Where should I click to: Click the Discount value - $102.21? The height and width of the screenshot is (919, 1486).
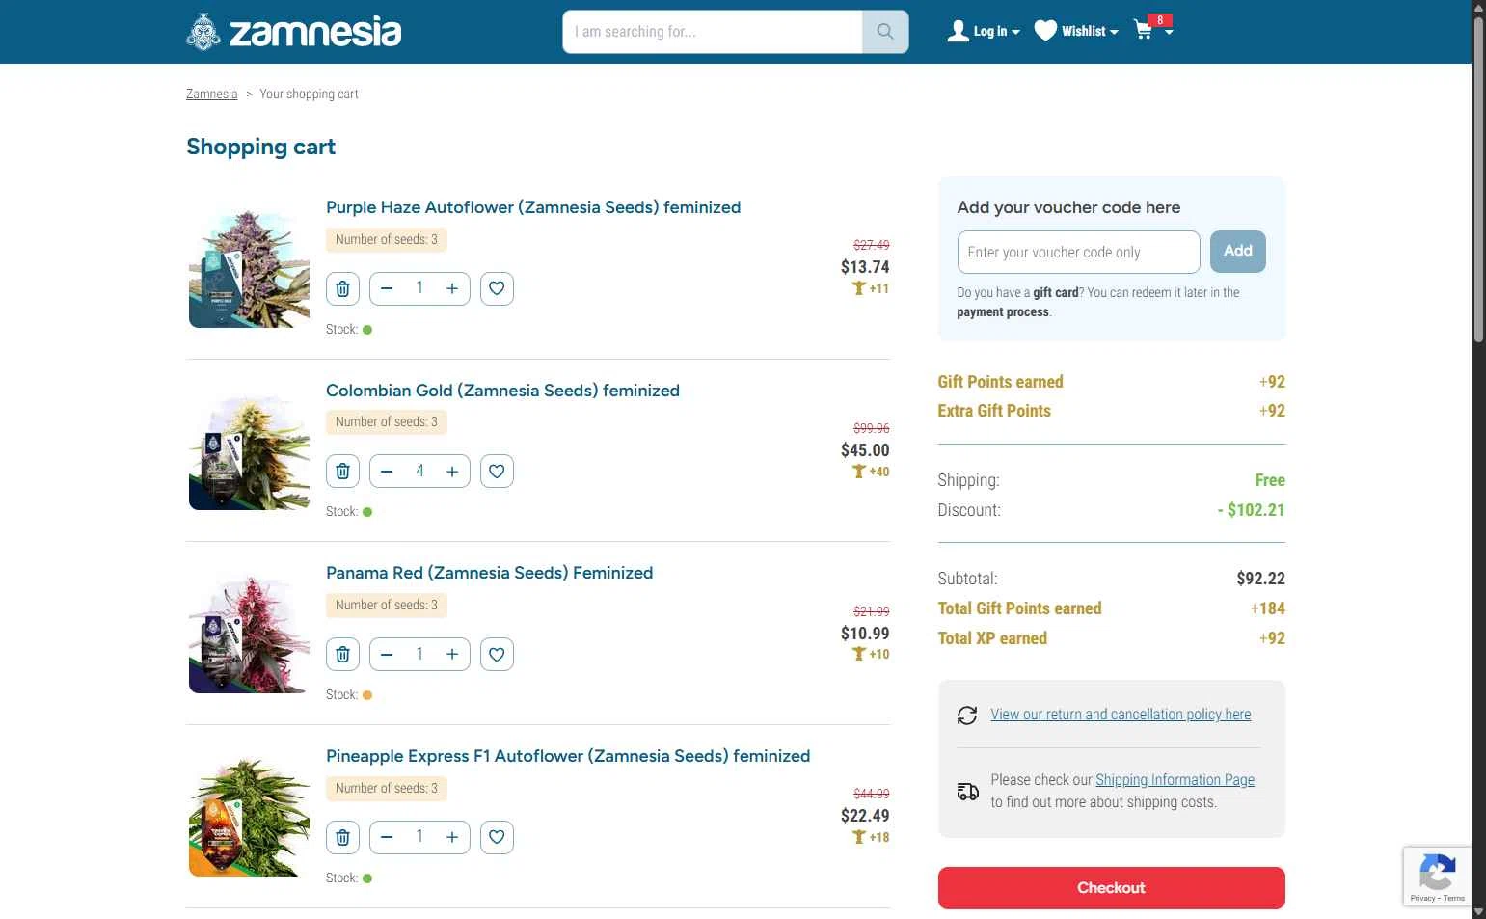(1251, 510)
